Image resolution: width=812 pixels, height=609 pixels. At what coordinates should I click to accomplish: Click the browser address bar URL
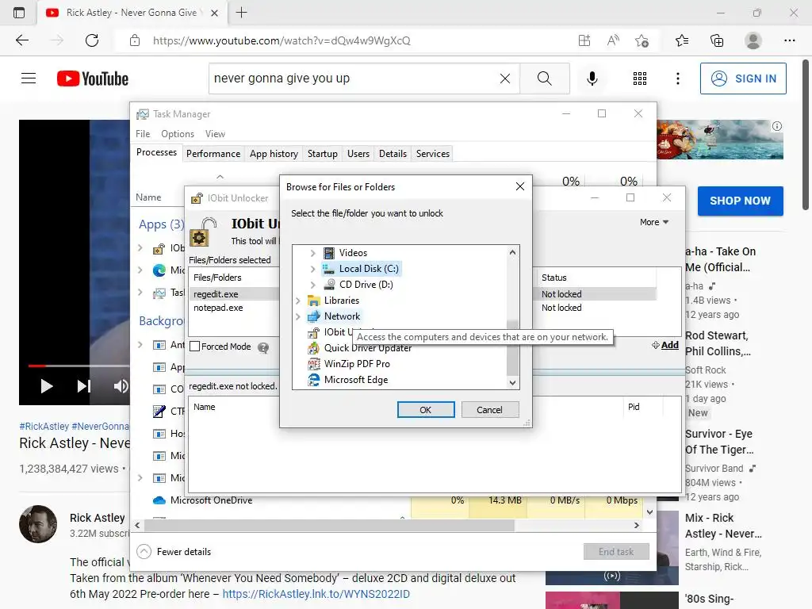[282, 40]
